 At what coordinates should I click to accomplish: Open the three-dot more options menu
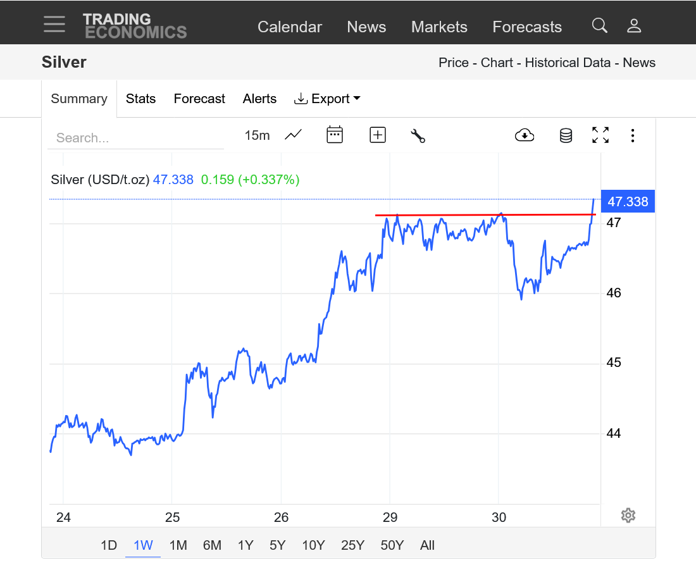[x=633, y=135]
